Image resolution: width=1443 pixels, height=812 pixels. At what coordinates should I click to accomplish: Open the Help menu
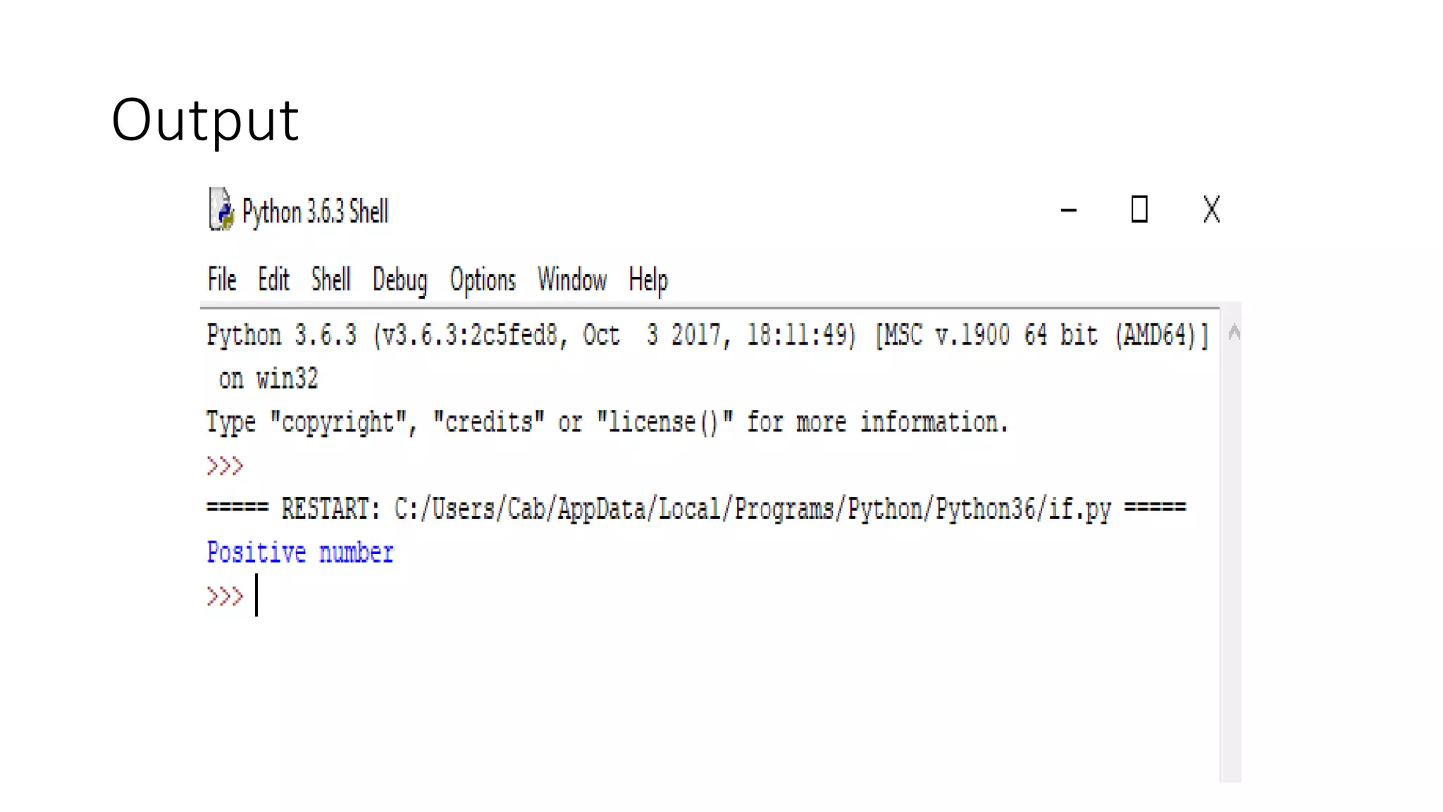(x=648, y=281)
